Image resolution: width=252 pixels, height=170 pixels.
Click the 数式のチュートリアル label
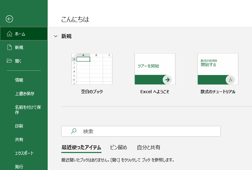(x=218, y=92)
